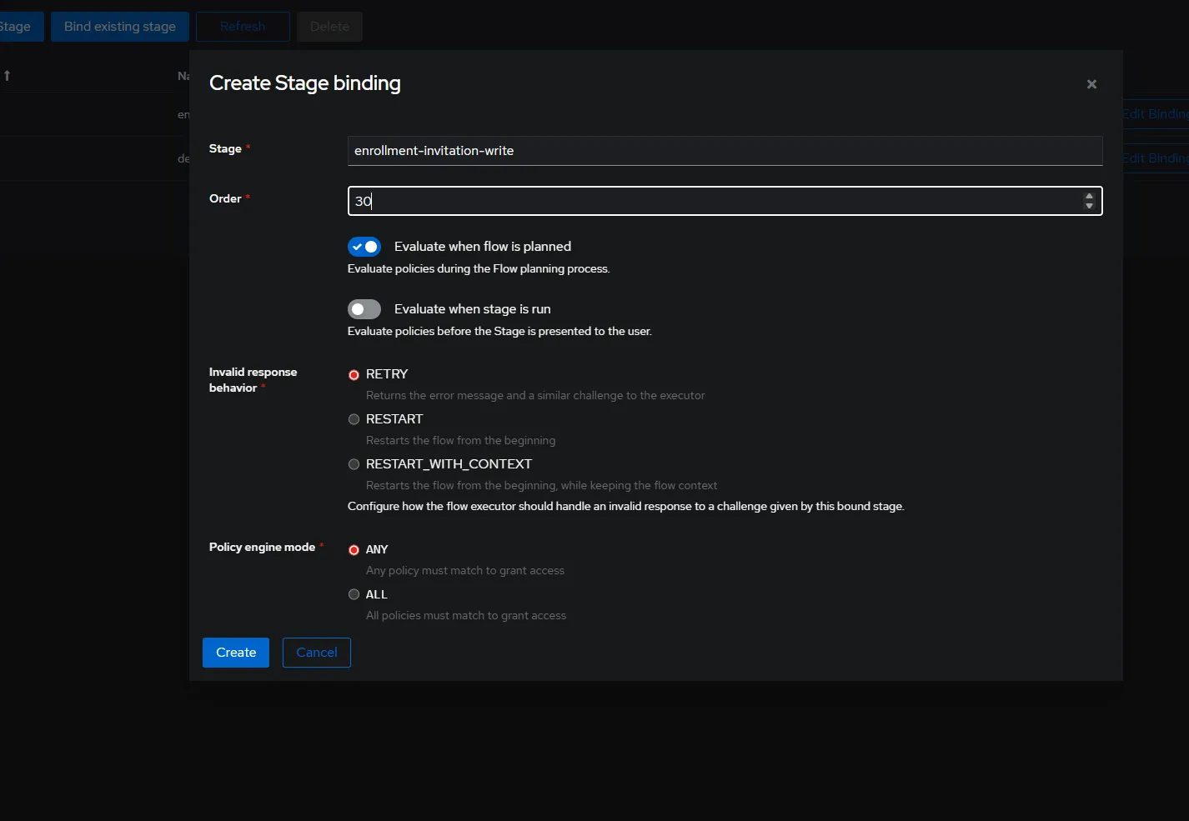Click the Bind existing stage button

(120, 27)
